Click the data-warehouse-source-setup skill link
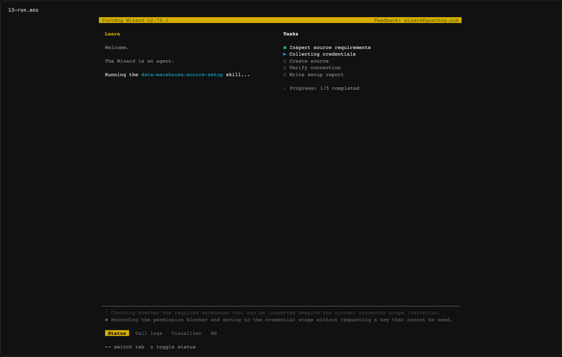 coord(182,75)
